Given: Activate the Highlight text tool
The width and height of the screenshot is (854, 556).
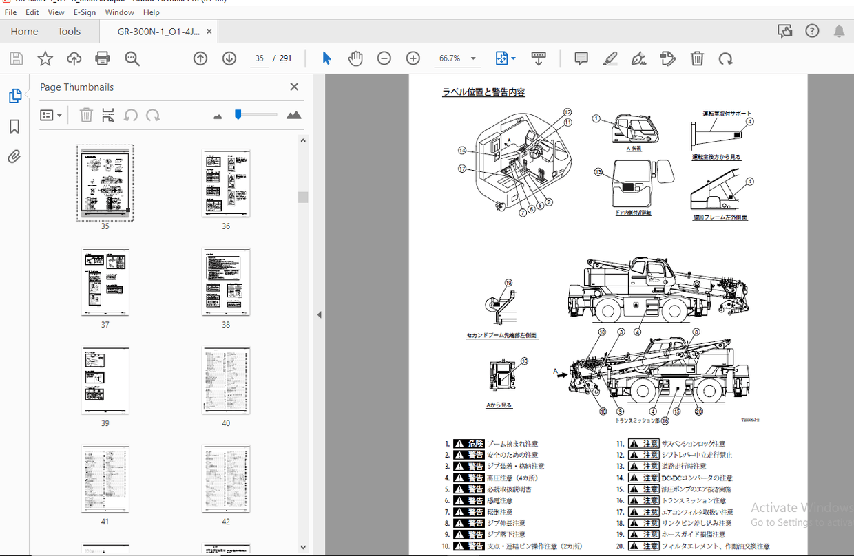Looking at the screenshot, I should pos(610,58).
